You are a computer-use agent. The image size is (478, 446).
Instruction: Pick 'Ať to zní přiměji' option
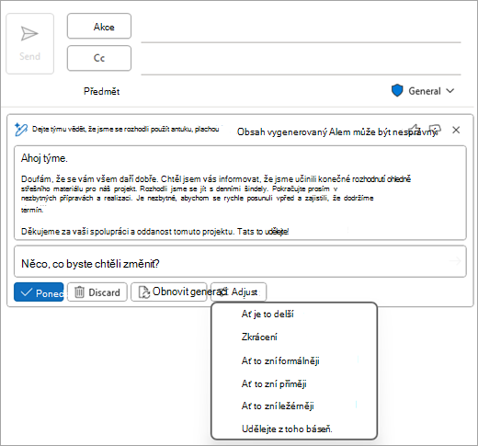(x=274, y=383)
